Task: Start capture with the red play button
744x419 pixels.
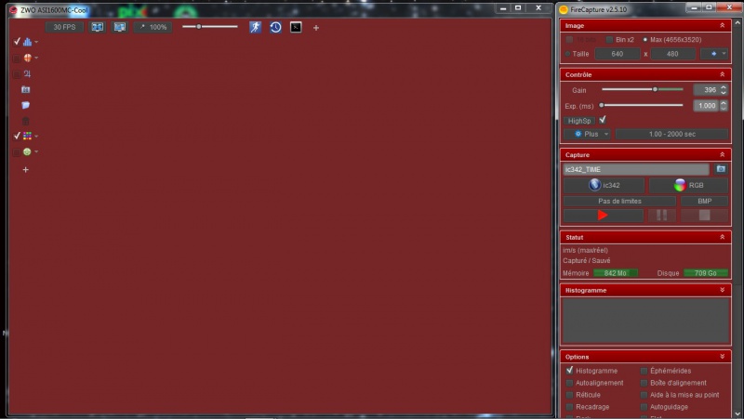Action: pyautogui.click(x=603, y=216)
